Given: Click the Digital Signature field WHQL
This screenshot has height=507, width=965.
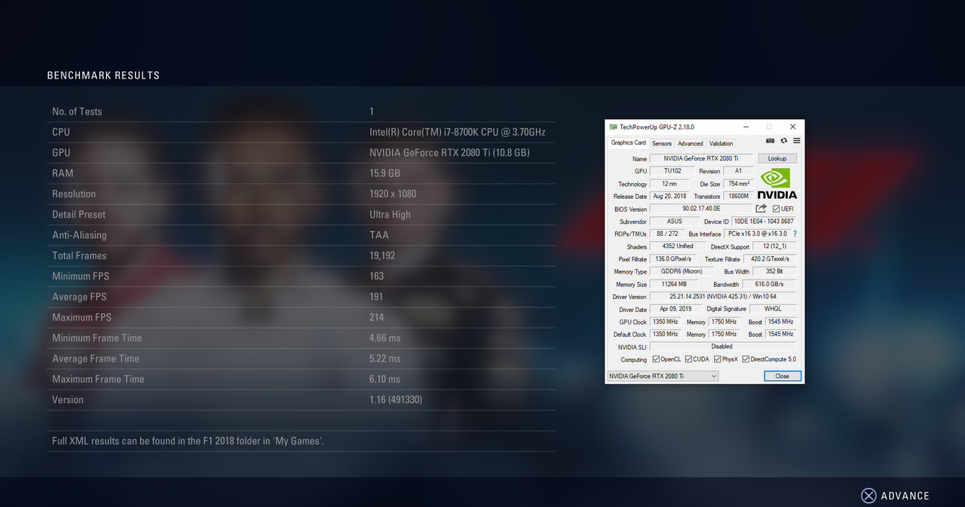Looking at the screenshot, I should click(773, 309).
